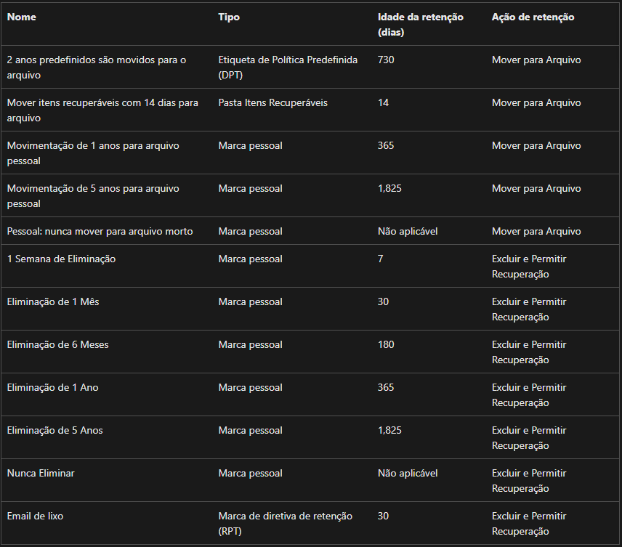Click the Eliminação de 1 Ano entry
622x547 pixels.
[x=53, y=387]
